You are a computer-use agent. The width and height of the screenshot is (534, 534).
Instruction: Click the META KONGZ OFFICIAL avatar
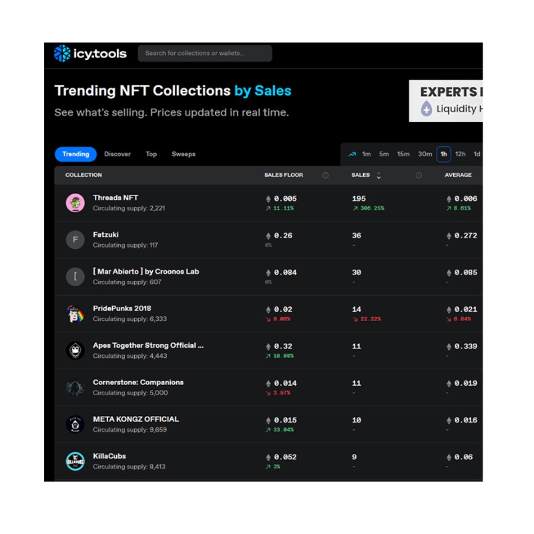point(75,424)
